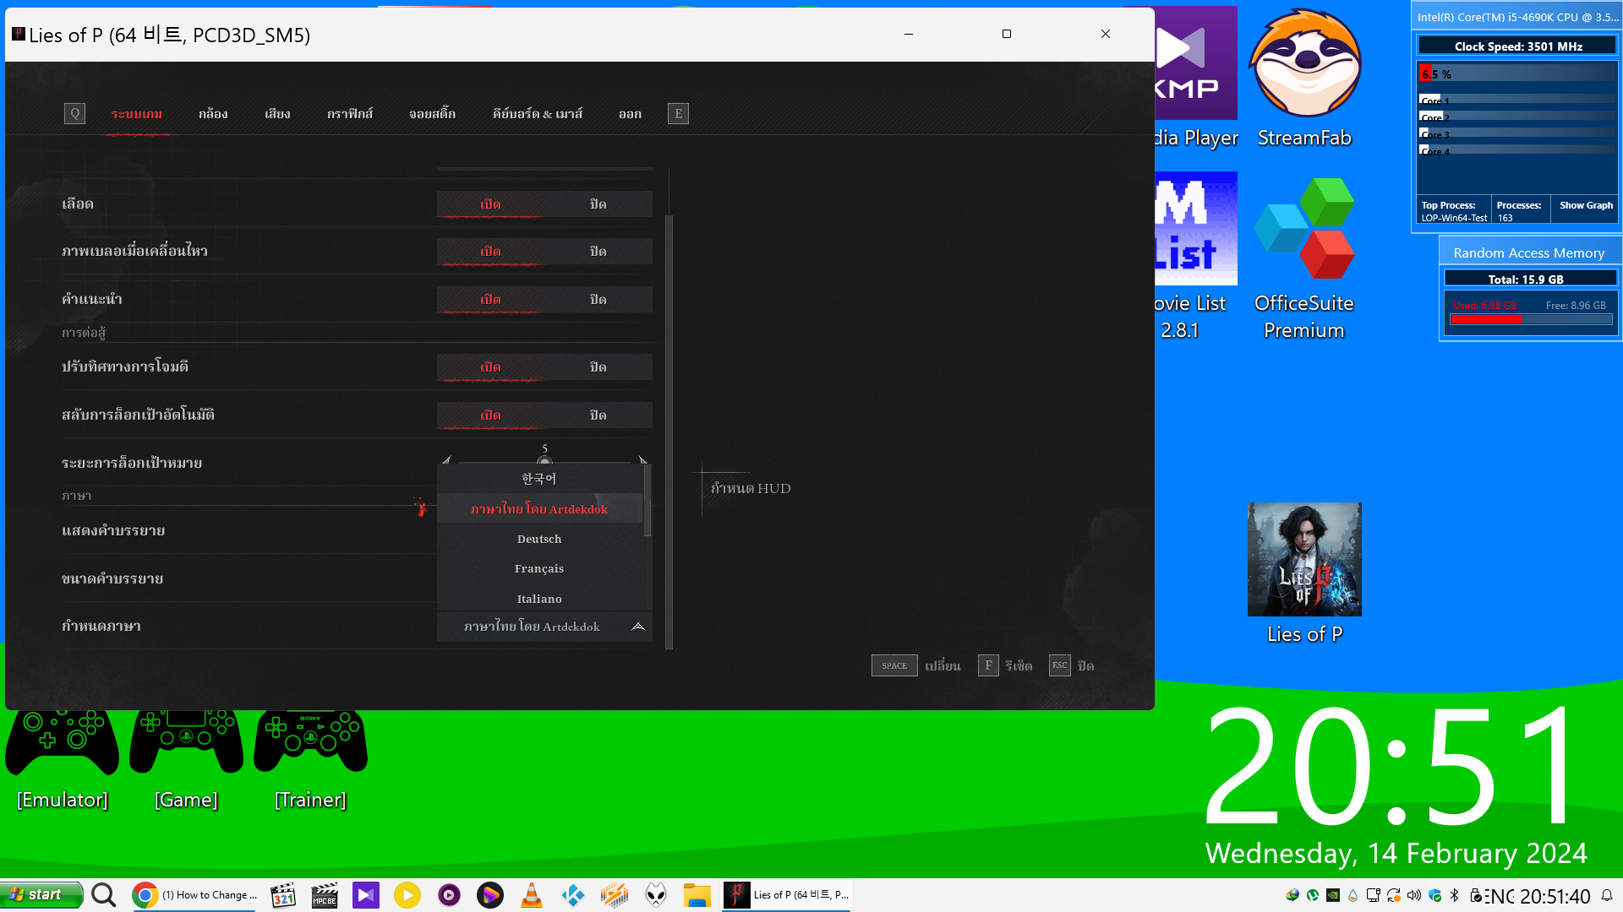The width and height of the screenshot is (1623, 912).
Task: Click the language dropdown list scrollbar
Action: [x=648, y=501]
